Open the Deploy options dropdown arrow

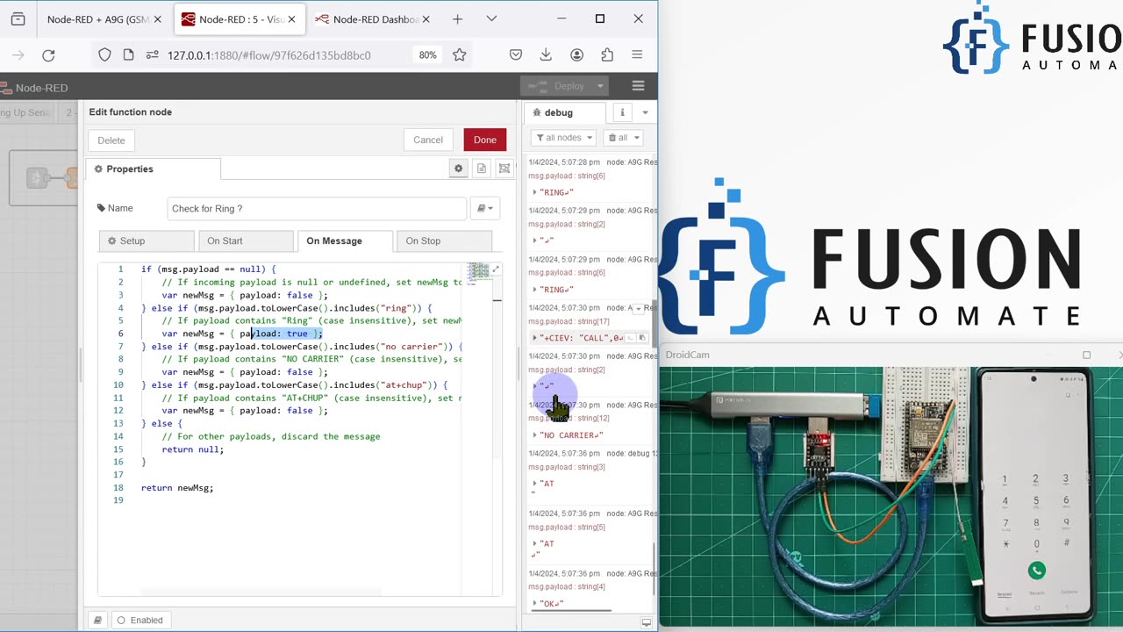(x=600, y=86)
